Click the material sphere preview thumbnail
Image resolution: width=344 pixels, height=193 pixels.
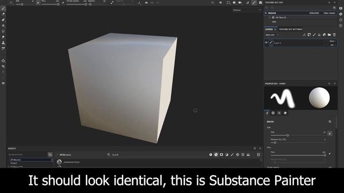[319, 98]
